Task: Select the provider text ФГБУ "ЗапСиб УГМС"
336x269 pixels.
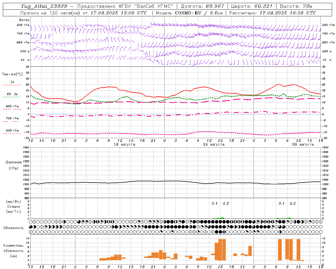Action: (x=146, y=6)
